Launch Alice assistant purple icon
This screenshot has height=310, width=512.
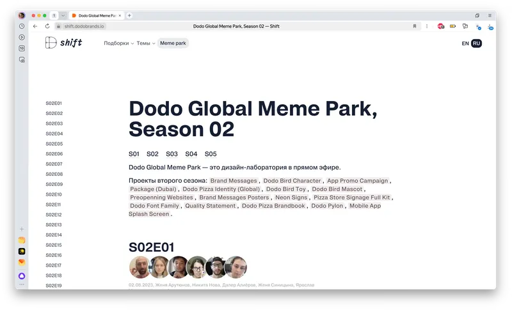(x=22, y=276)
